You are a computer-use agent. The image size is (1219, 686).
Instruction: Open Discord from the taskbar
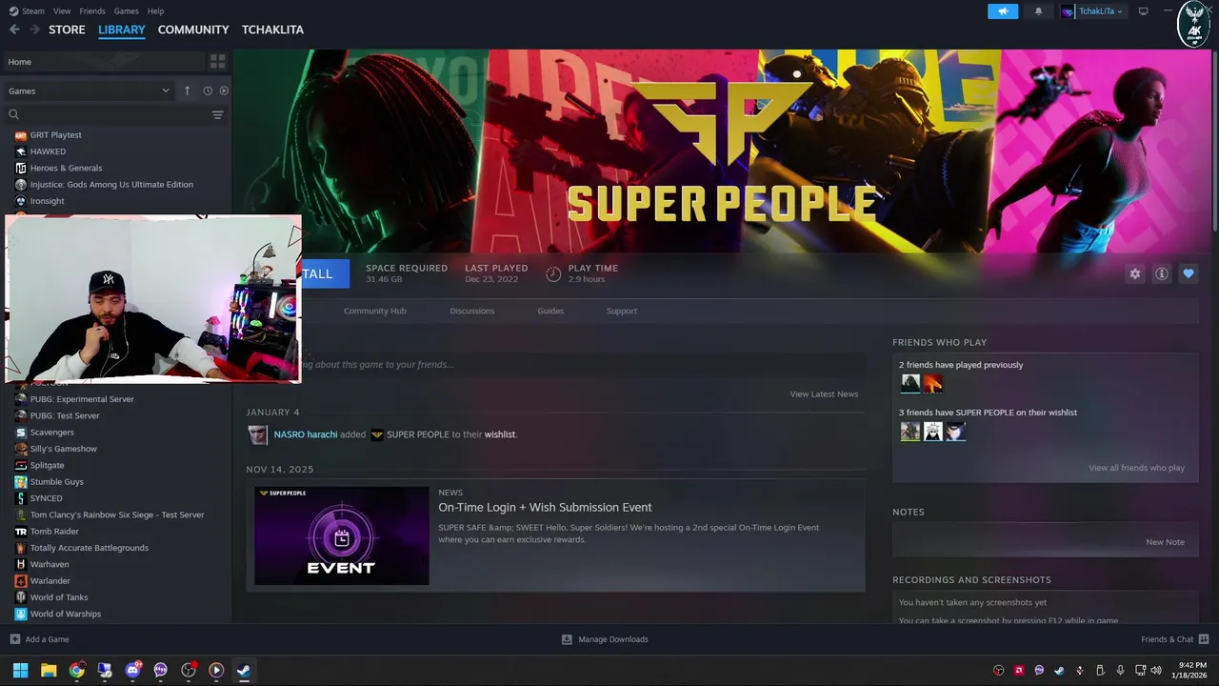coord(132,670)
